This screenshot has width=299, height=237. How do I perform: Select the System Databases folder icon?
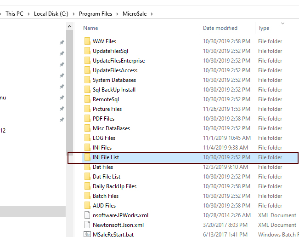coord(87,80)
